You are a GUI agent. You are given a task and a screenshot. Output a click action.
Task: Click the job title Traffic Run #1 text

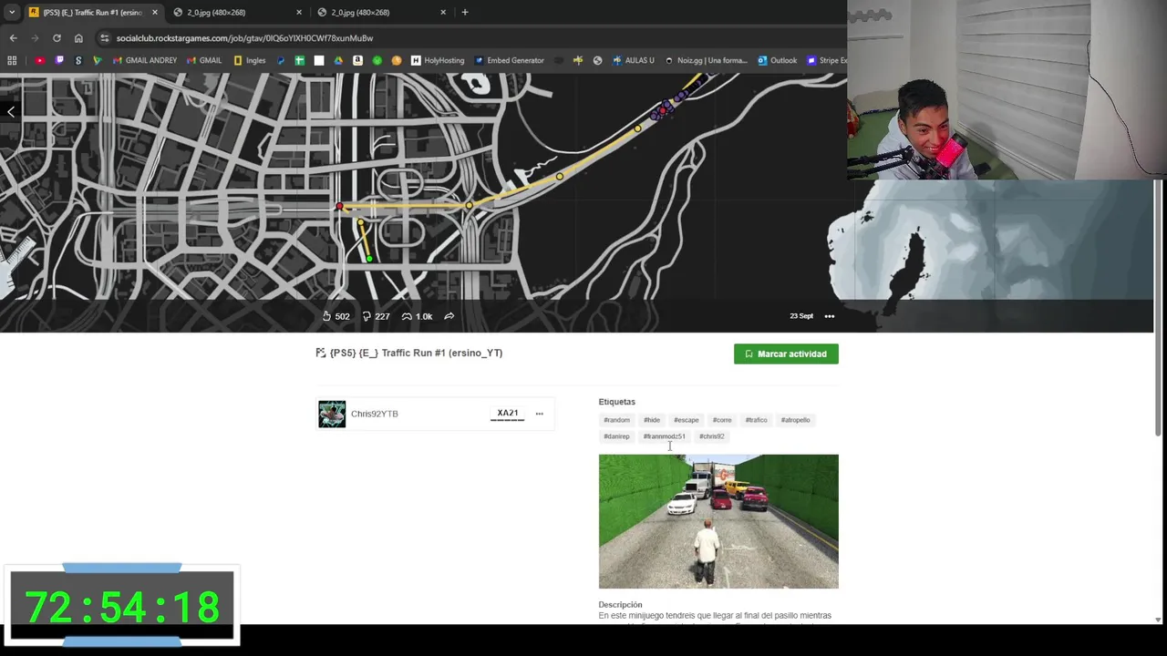click(416, 353)
